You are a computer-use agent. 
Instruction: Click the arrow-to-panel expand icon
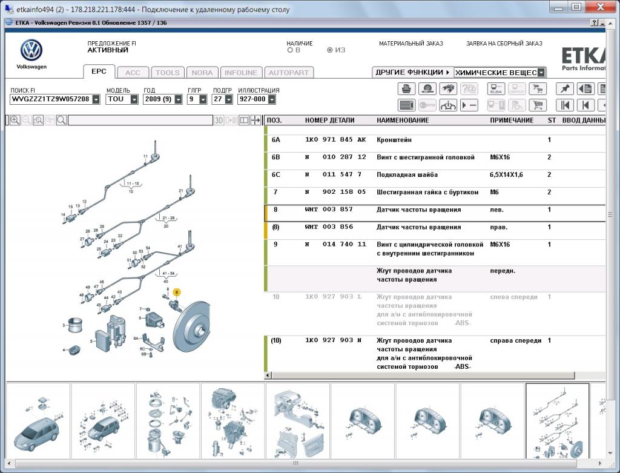(256, 121)
